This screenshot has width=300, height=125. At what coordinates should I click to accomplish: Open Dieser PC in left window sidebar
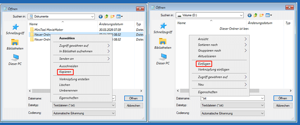pos(15,60)
